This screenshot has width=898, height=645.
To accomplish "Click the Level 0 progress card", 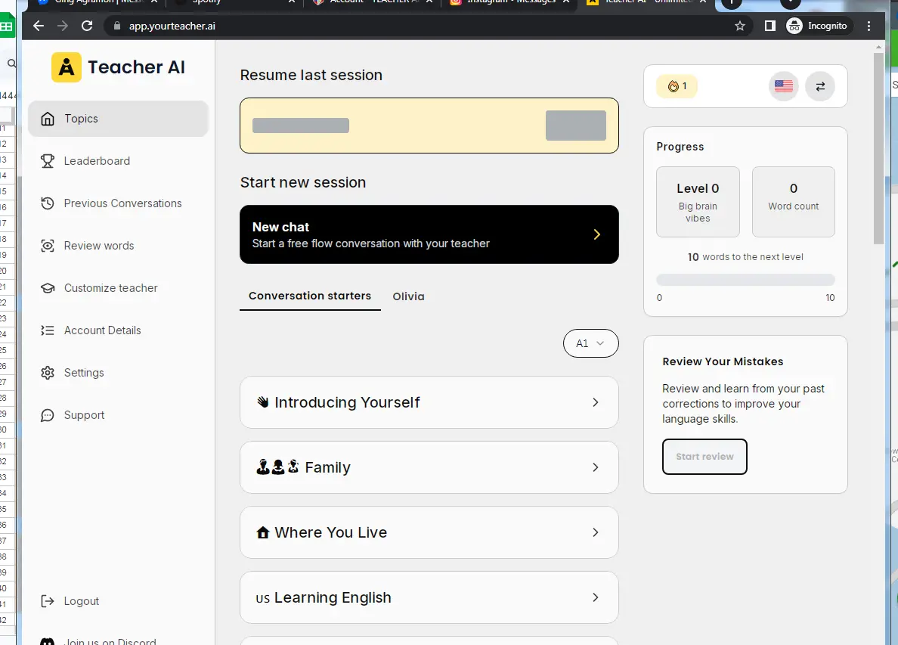I will coord(698,202).
